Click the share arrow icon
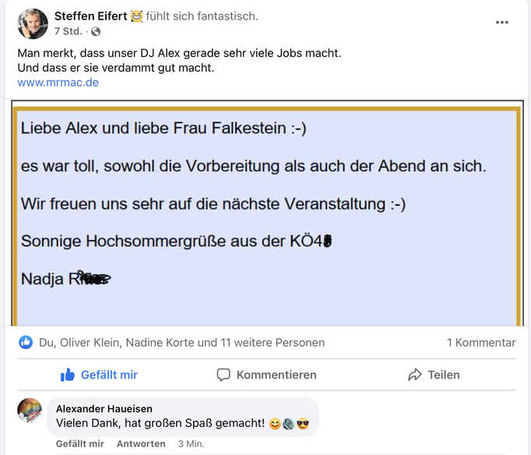The image size is (531, 455). (415, 375)
